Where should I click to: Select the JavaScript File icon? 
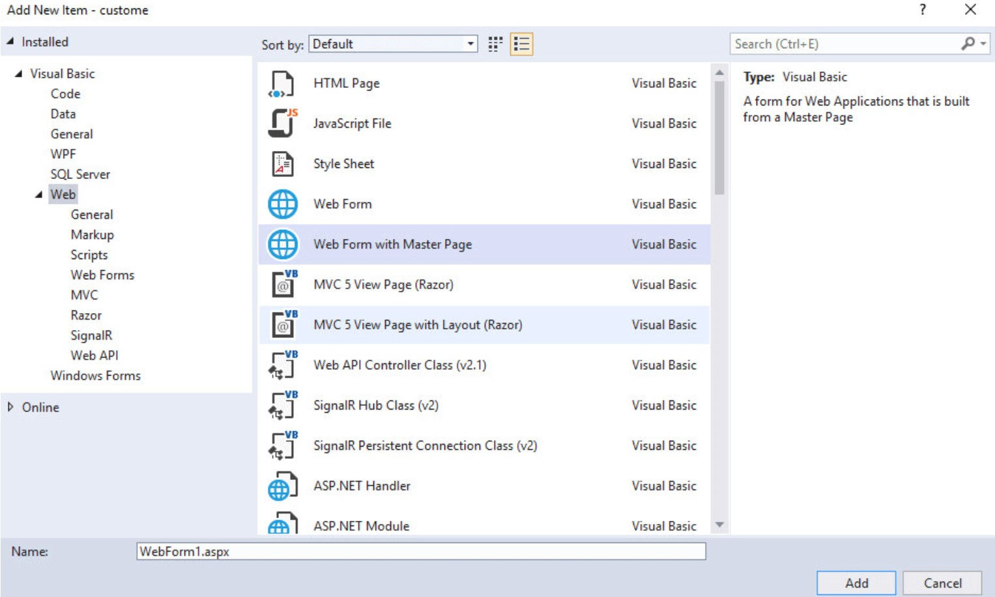click(x=282, y=124)
